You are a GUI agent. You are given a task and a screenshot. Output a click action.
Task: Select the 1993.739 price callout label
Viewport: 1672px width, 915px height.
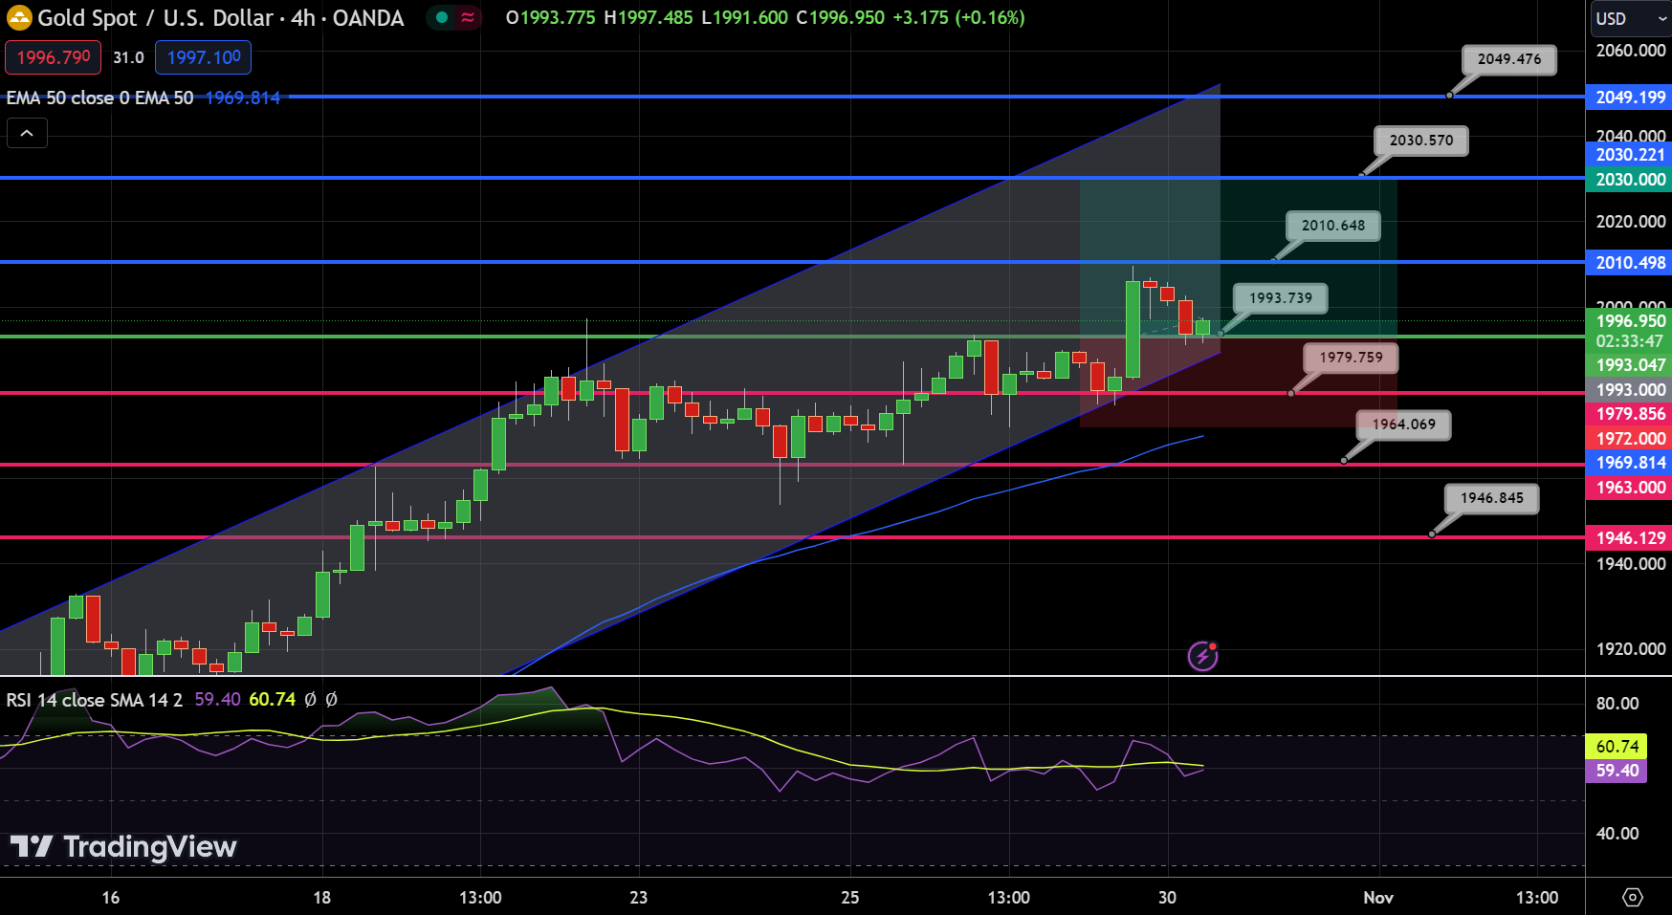(1281, 298)
